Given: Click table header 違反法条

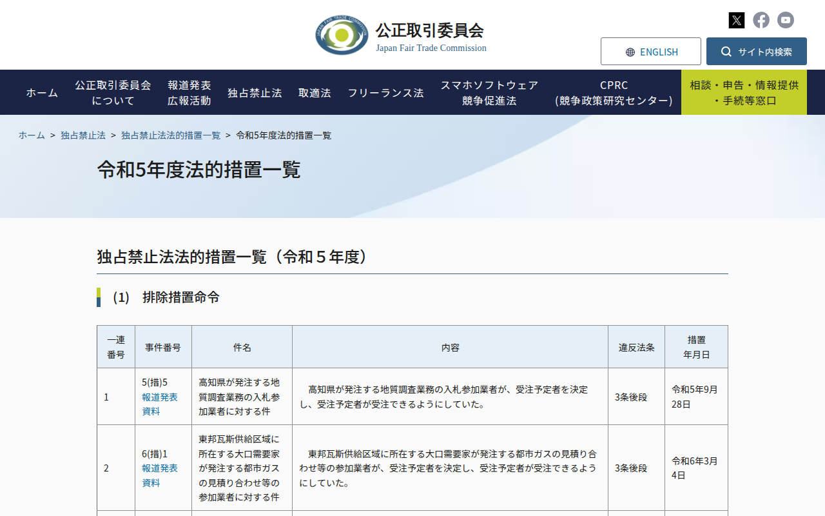Looking at the screenshot, I should pyautogui.click(x=636, y=347).
